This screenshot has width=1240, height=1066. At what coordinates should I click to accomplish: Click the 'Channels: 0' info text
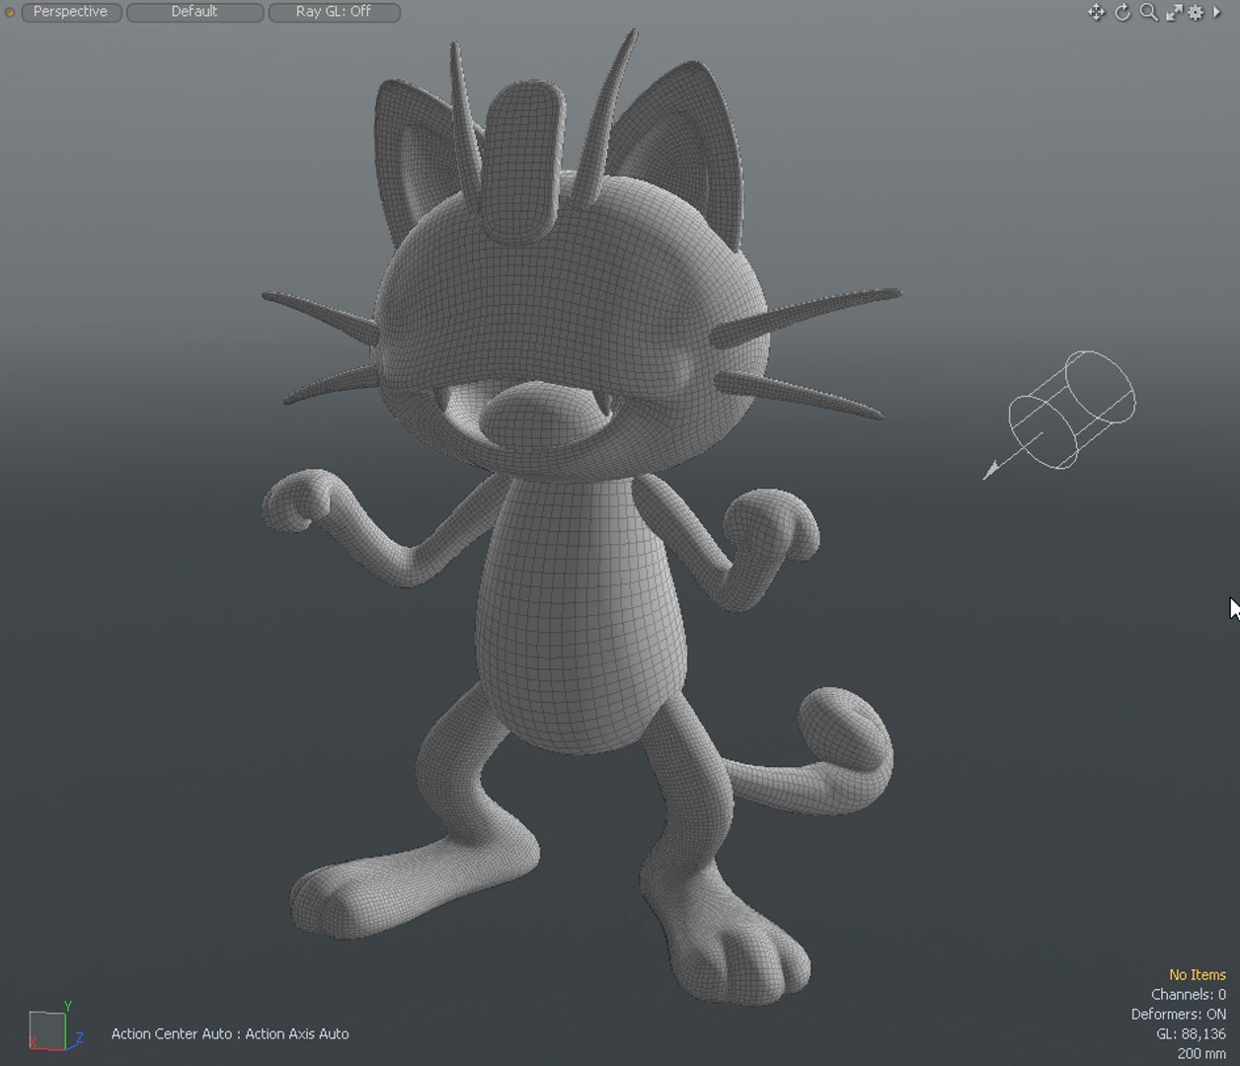[1189, 994]
